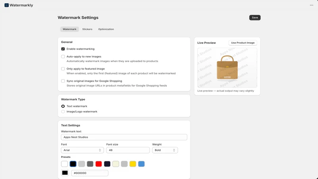The height and width of the screenshot is (179, 318).
Task: Select the Image/Logo watermark radio option
Action: pyautogui.click(x=63, y=112)
